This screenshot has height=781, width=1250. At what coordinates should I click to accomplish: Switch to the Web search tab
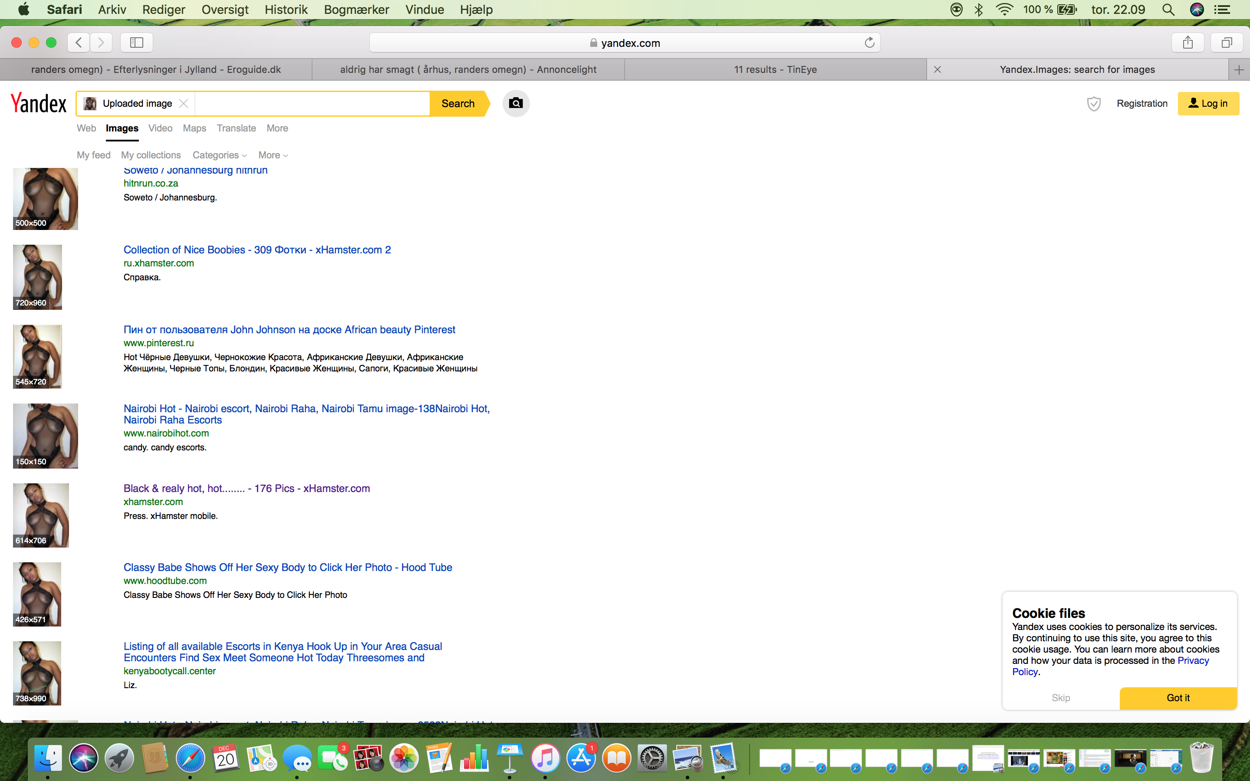(x=86, y=128)
